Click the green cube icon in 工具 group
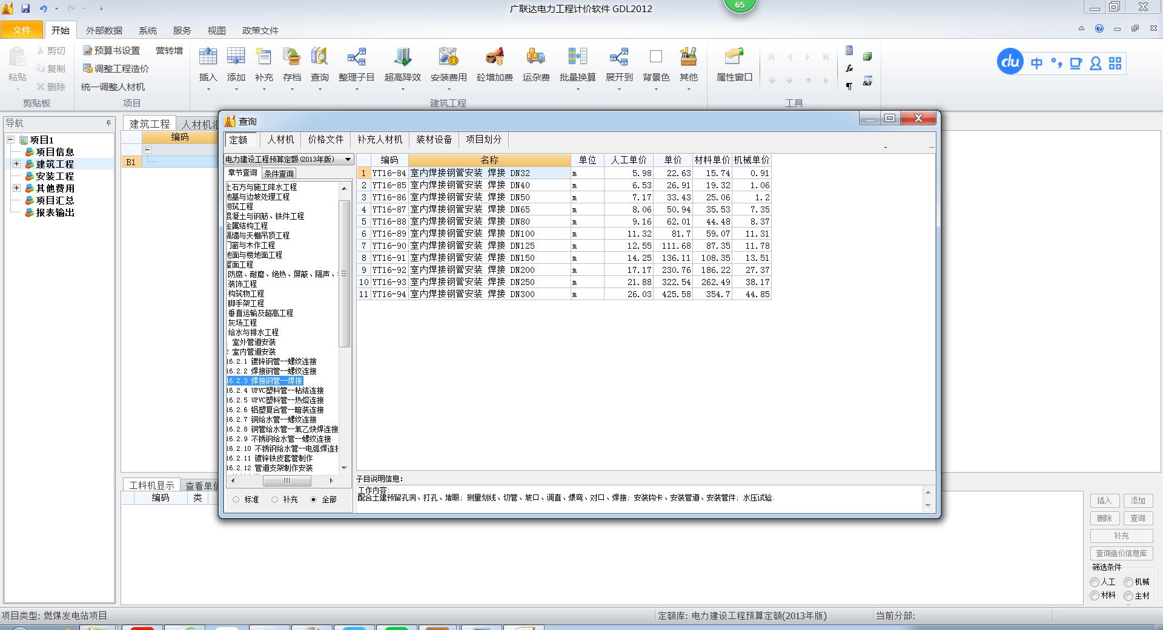Image resolution: width=1163 pixels, height=630 pixels. pos(867,56)
